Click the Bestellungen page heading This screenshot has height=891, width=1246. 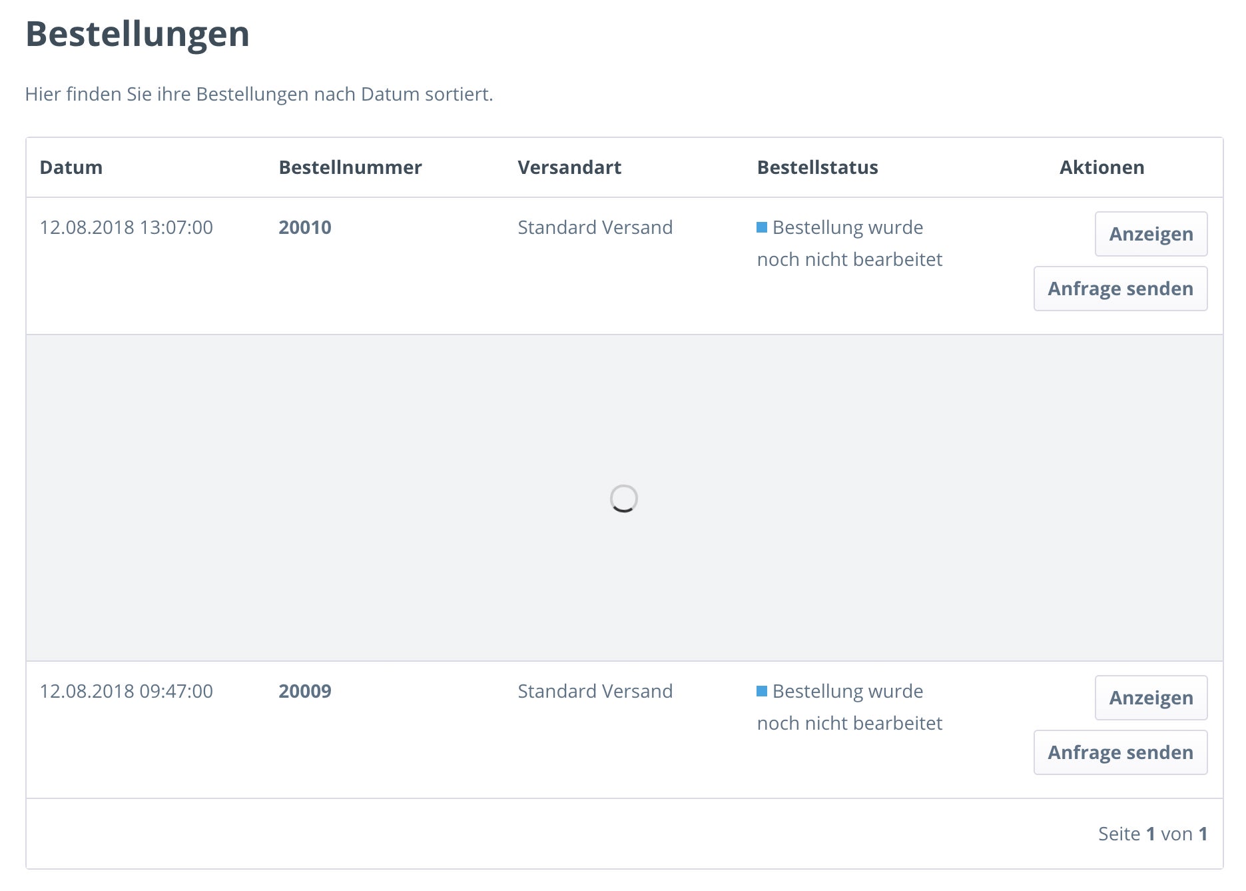coord(137,34)
